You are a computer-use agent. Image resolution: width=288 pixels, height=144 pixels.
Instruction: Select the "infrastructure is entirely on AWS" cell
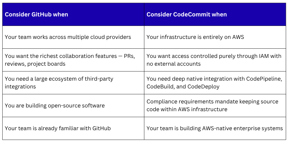(215, 37)
